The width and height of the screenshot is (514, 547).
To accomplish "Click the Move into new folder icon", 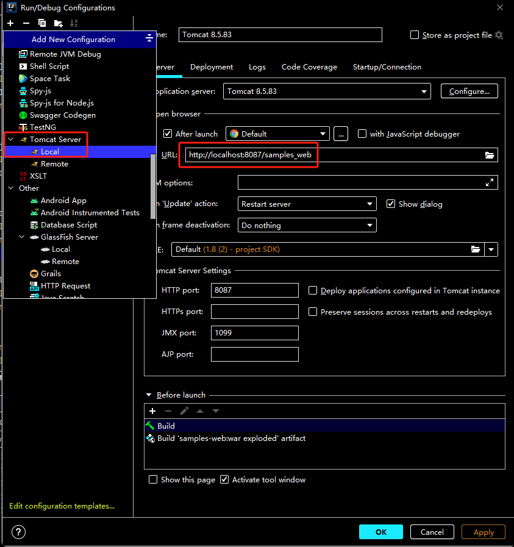I will [x=59, y=23].
